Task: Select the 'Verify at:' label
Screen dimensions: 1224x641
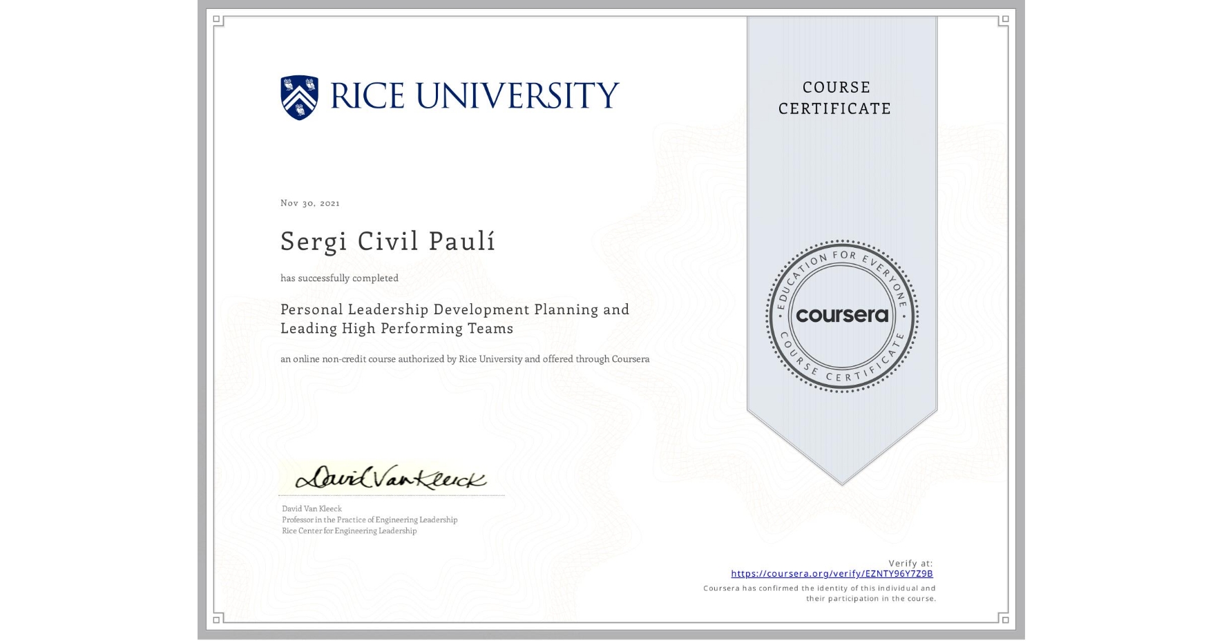Action: click(x=910, y=563)
